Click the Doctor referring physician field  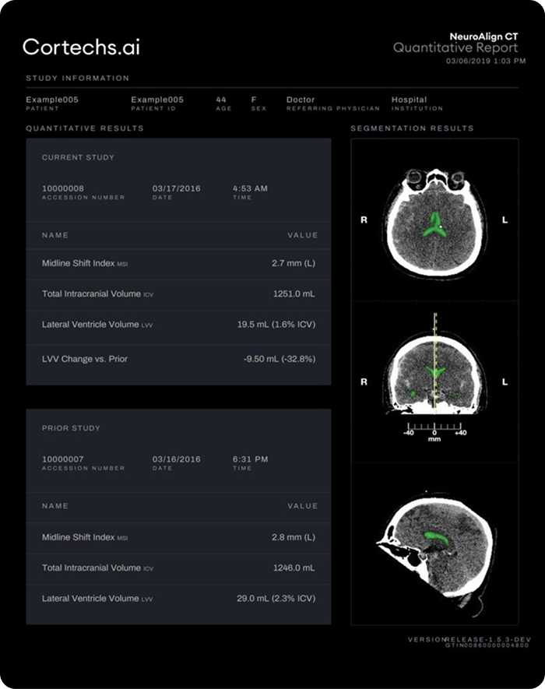coord(301,100)
